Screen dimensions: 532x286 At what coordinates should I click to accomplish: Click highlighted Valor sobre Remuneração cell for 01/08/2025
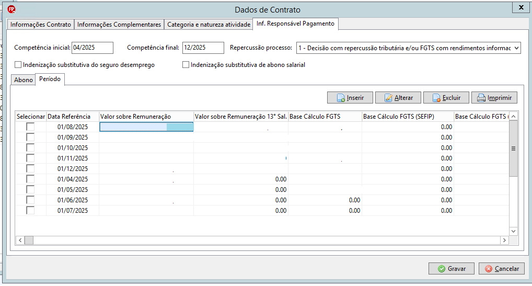click(146, 127)
